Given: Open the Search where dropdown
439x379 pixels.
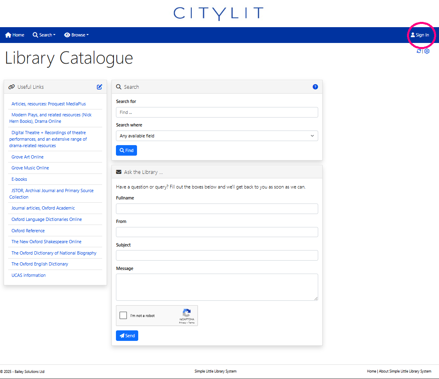Looking at the screenshot, I should (217, 136).
